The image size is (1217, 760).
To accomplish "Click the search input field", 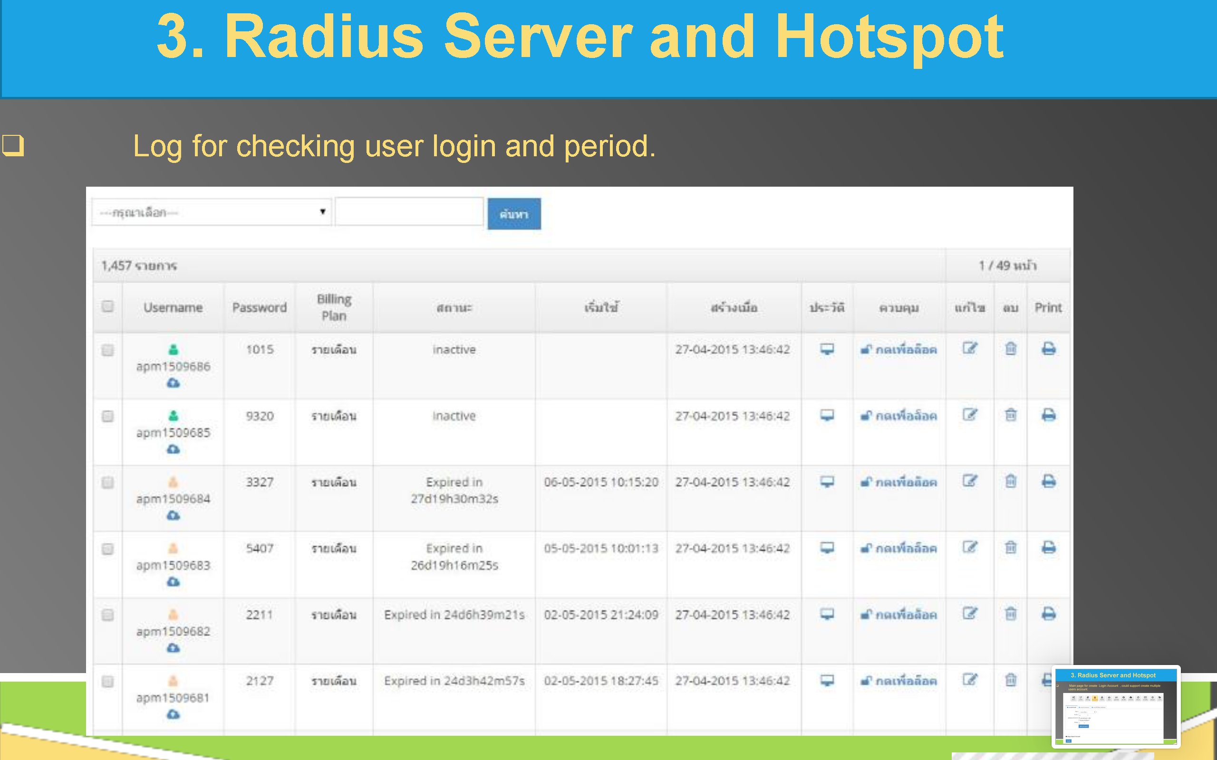I will tap(408, 212).
